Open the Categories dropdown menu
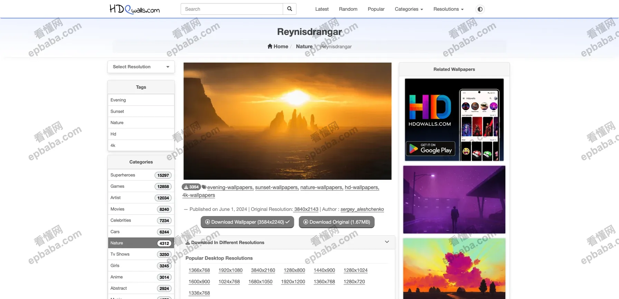 (x=409, y=9)
